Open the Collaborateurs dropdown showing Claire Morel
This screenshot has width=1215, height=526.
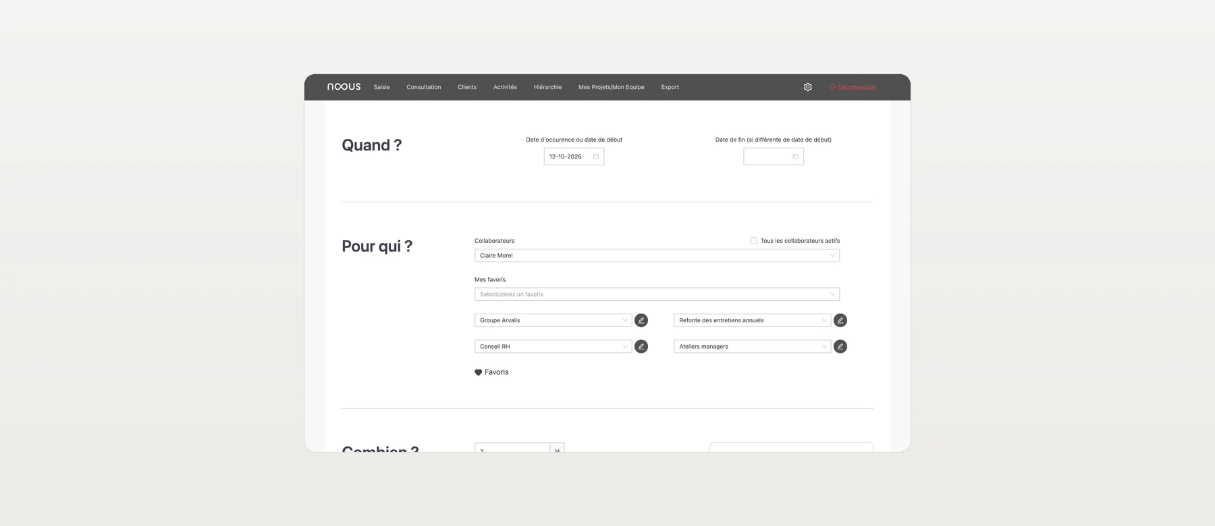tap(657, 256)
